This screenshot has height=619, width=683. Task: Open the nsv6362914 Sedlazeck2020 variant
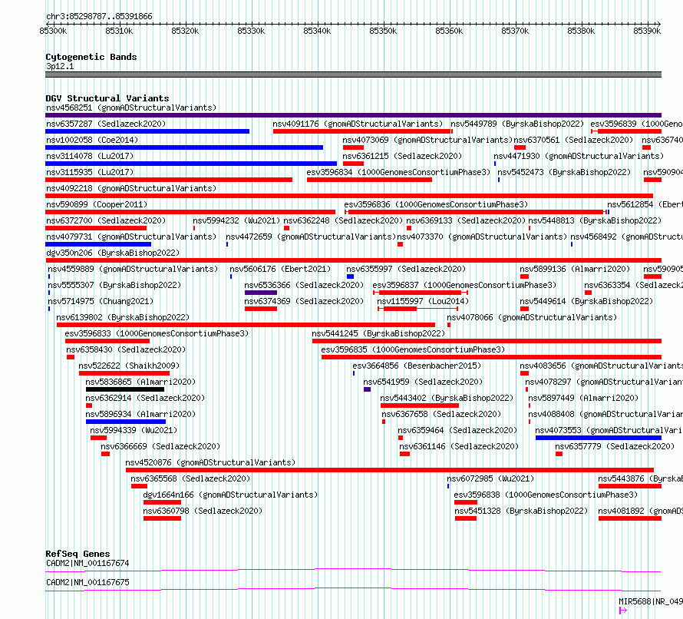pyautogui.click(x=145, y=398)
